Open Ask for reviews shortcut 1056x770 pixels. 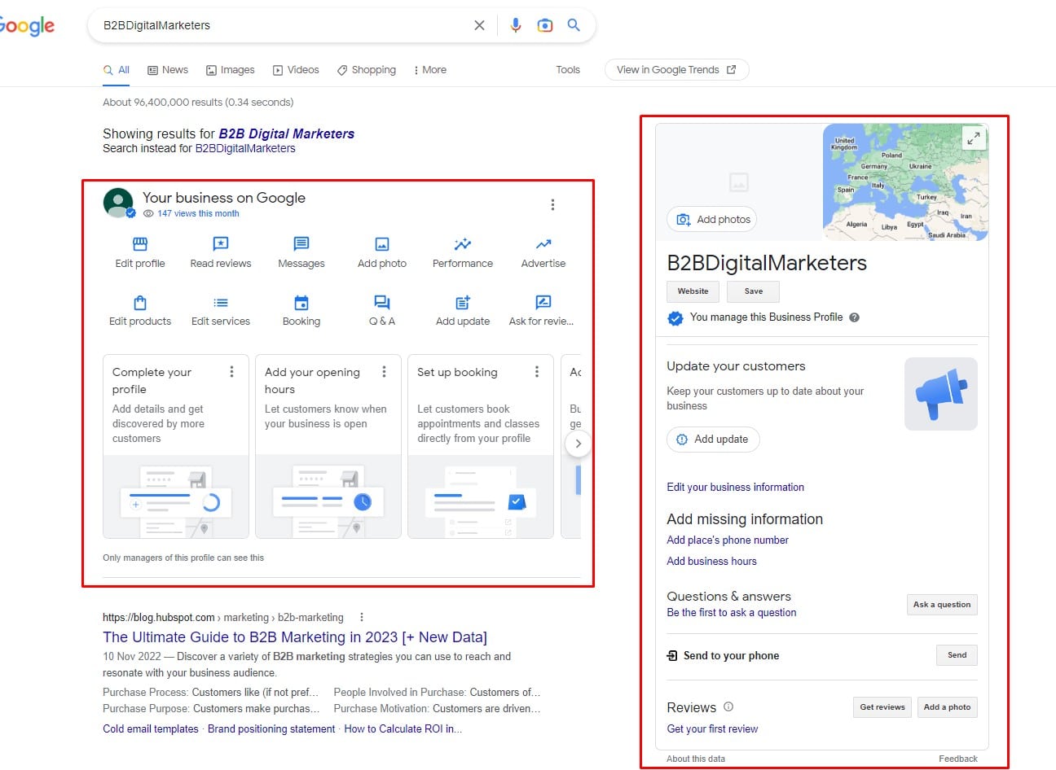(x=542, y=311)
